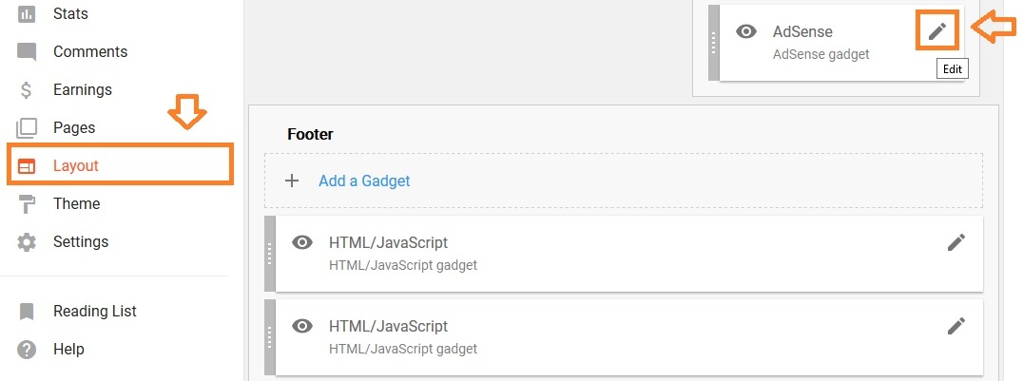
Task: Click the Pages icon in sidebar
Action: click(27, 127)
